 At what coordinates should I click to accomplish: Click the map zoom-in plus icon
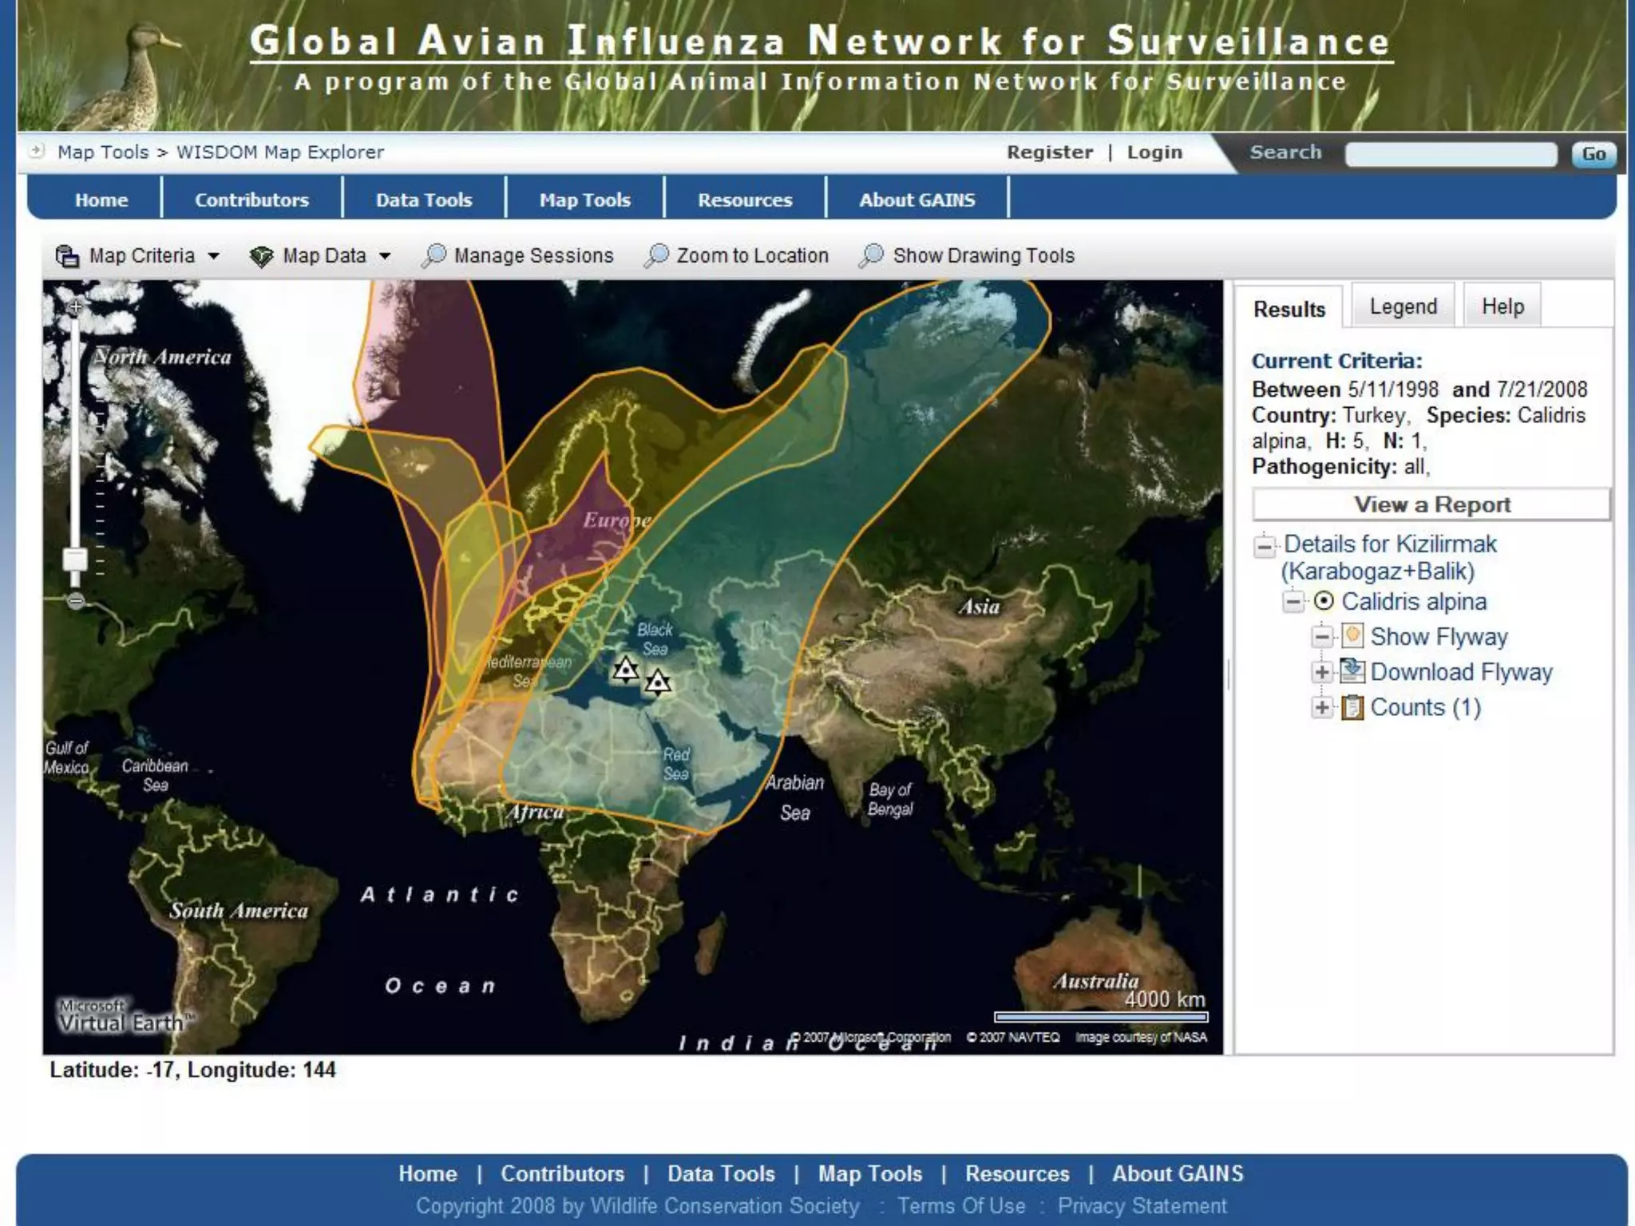[x=75, y=306]
